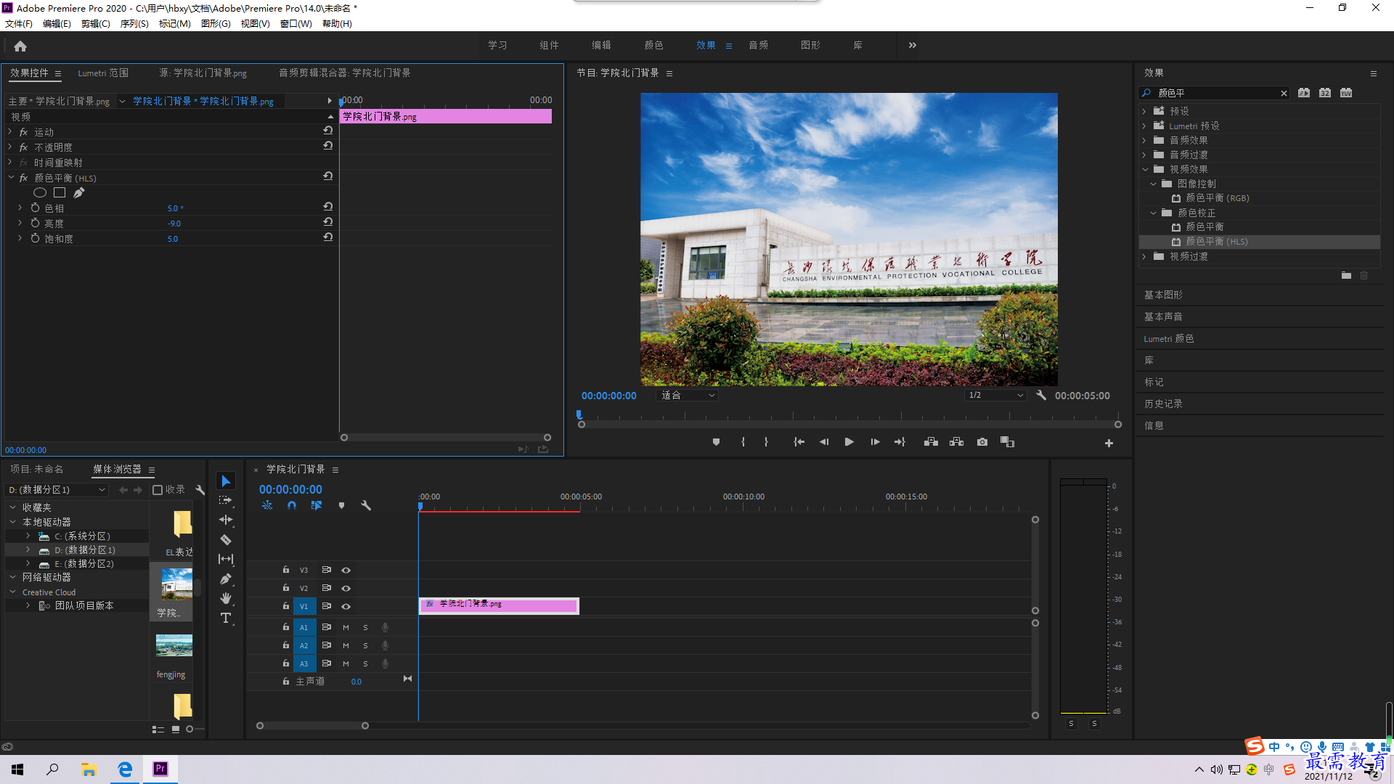Viewport: 1394px width, 784px height.
Task: Select the Type tool
Action: (226, 618)
